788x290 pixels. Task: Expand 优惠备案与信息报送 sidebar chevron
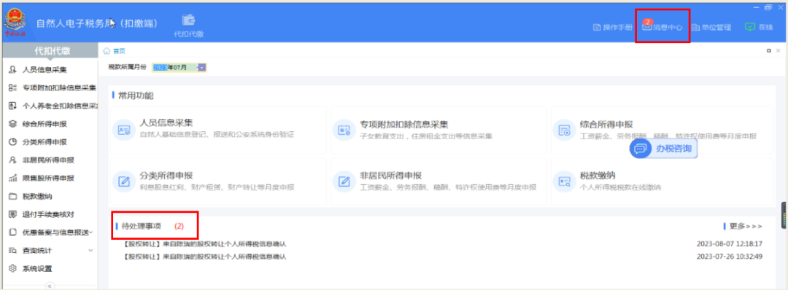91,232
